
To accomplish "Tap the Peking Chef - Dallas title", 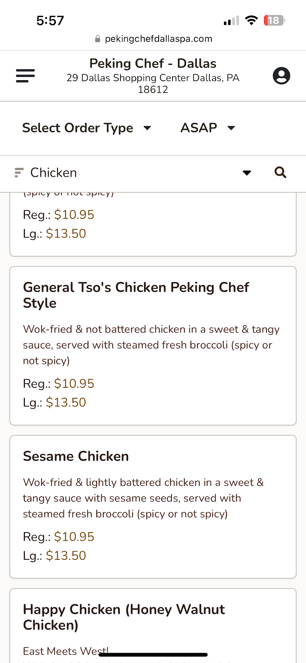I will [153, 64].
